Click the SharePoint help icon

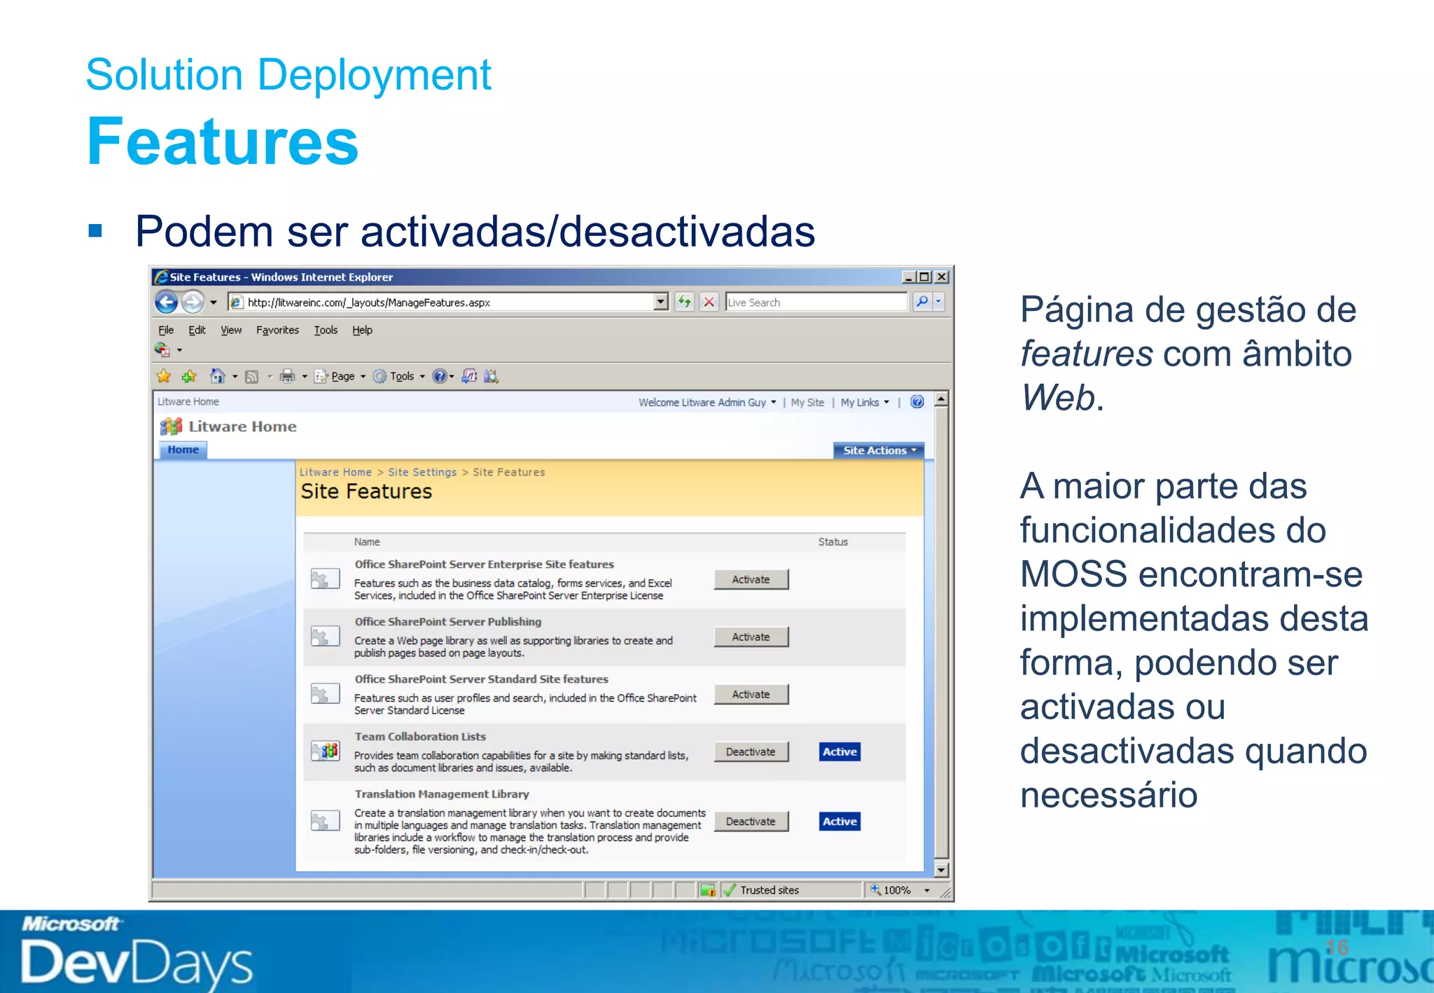point(917,402)
